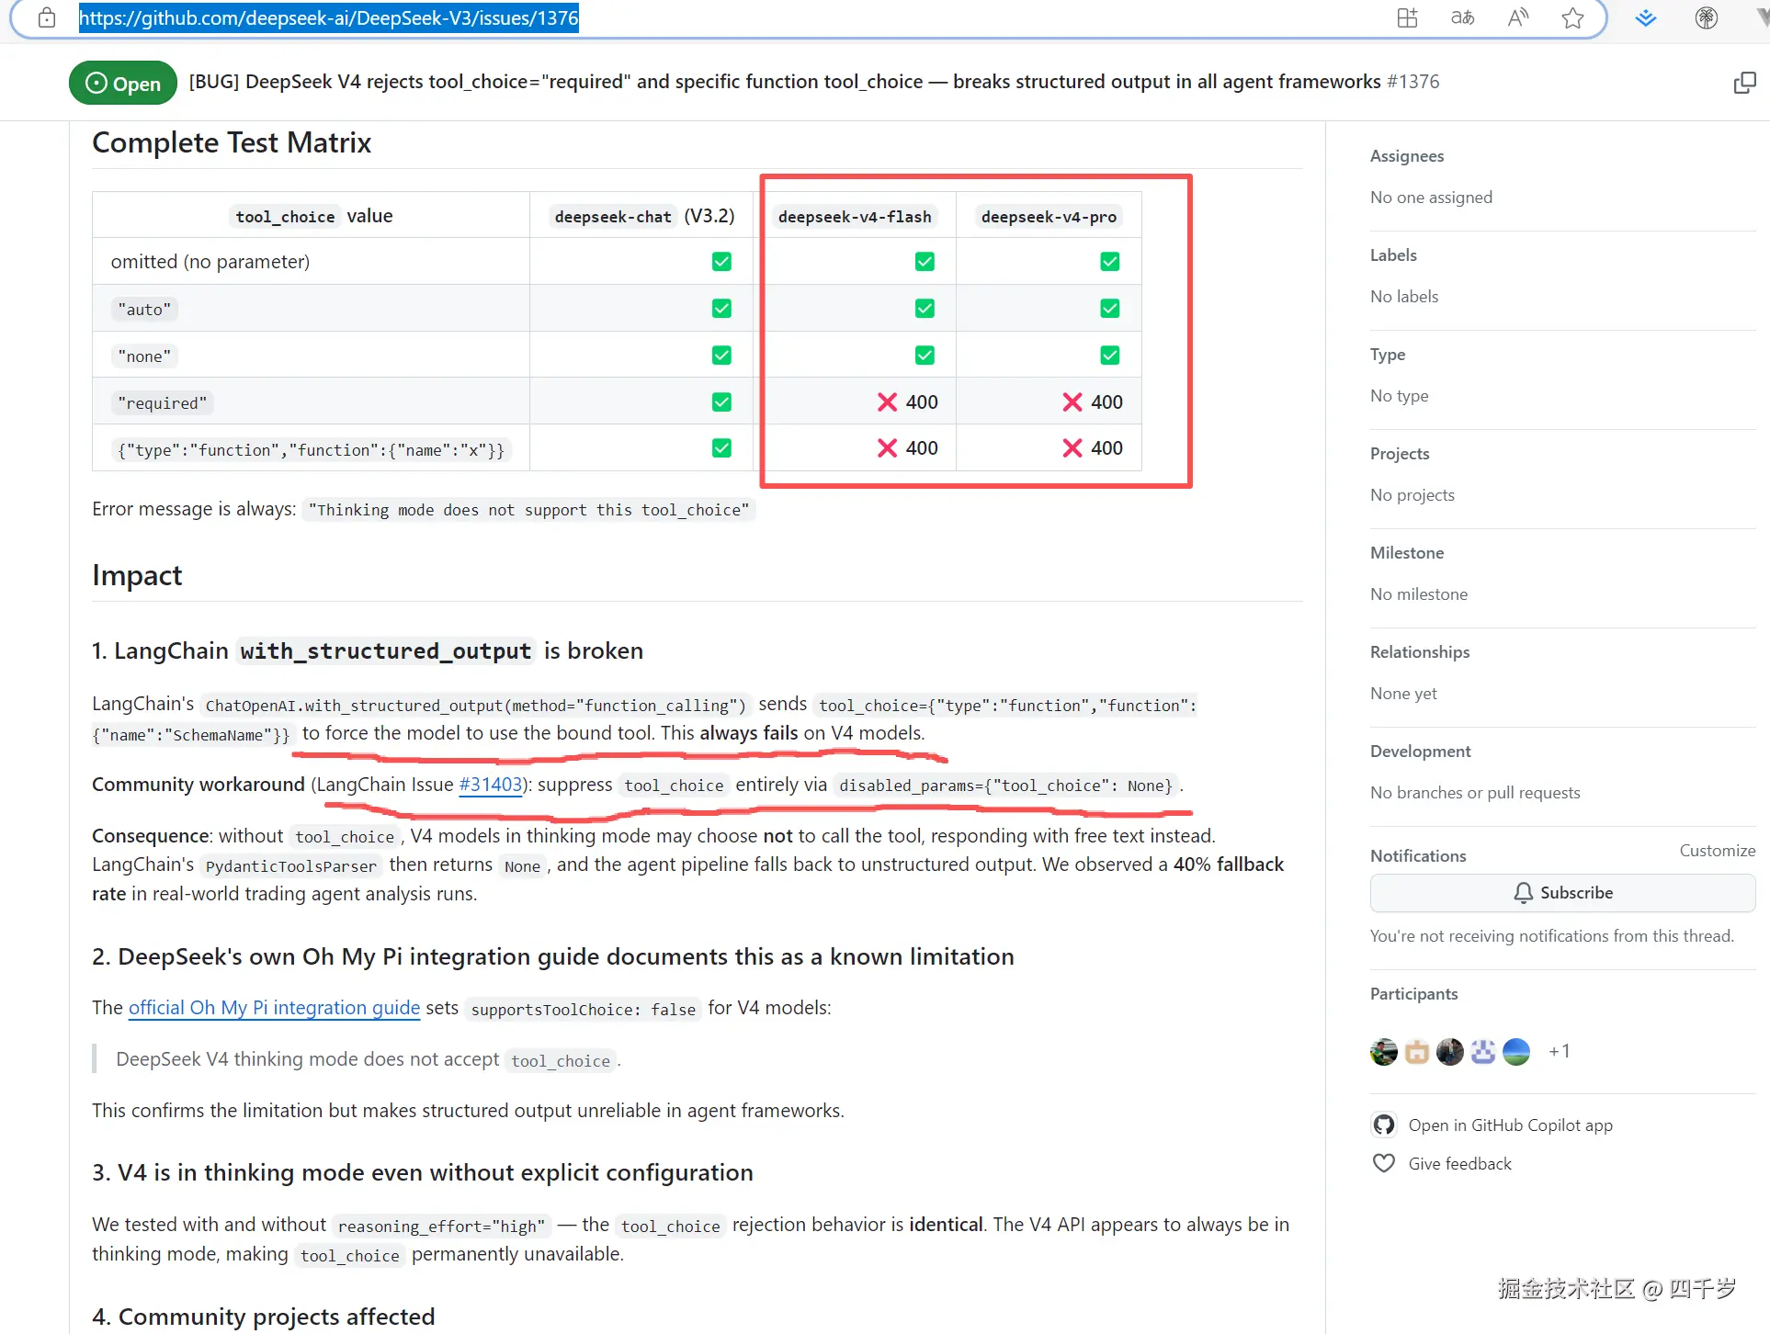Screen dimensions: 1770x1334
Task: Click the green check in none row, v4-flash column
Action: [925, 356]
